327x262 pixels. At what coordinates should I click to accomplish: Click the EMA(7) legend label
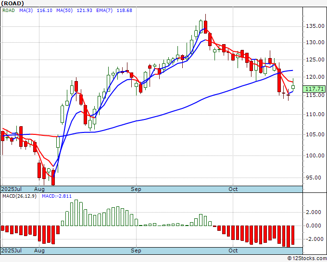coord(104,11)
